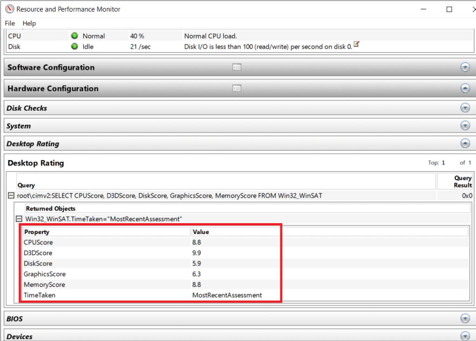Click the green Disk status indicator

(74, 46)
